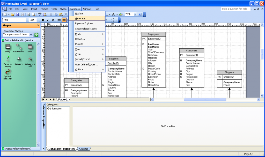Click the New drawing icon
The image size is (265, 157).
click(5, 14)
